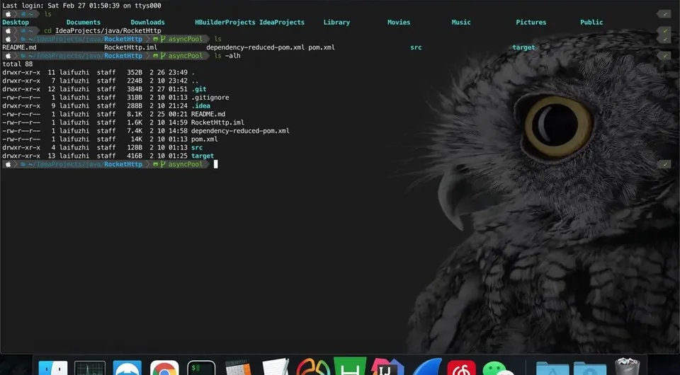Viewport: 680px width, 375px height.
Task: Click the colorful swirl Dock icon
Action: point(312,367)
